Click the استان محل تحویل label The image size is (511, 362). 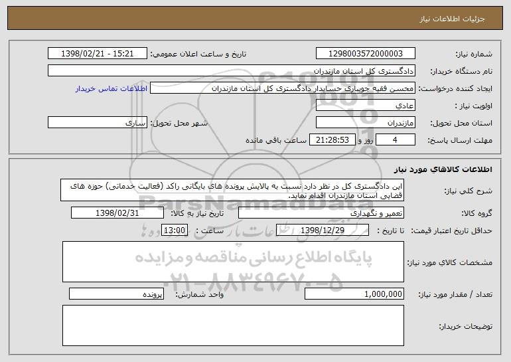point(461,123)
